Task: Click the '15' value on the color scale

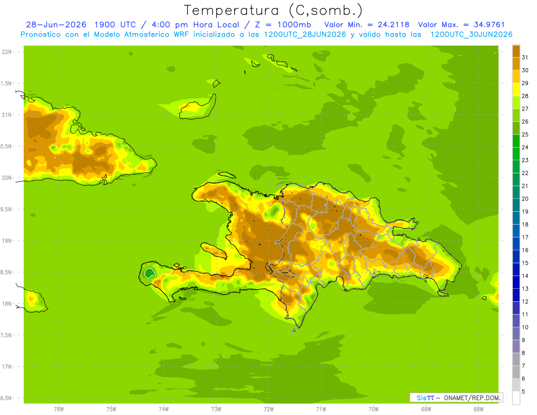Action: click(x=525, y=263)
